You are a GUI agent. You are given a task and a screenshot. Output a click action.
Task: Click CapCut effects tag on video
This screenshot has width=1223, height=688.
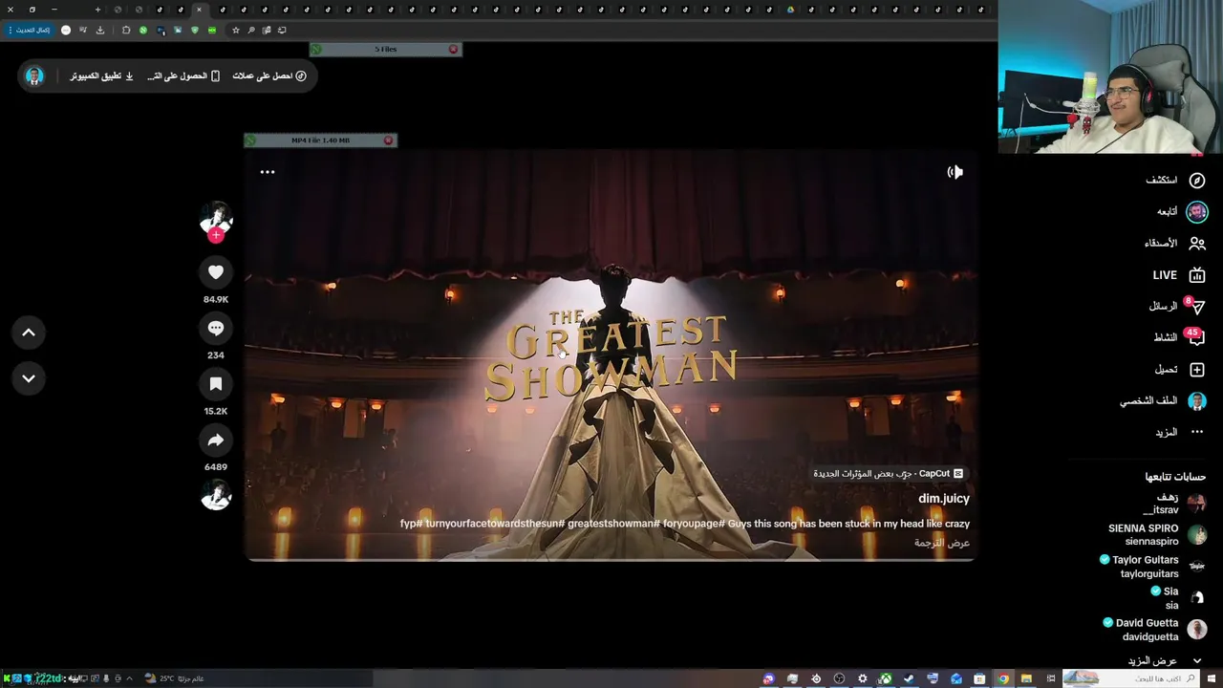coord(889,473)
